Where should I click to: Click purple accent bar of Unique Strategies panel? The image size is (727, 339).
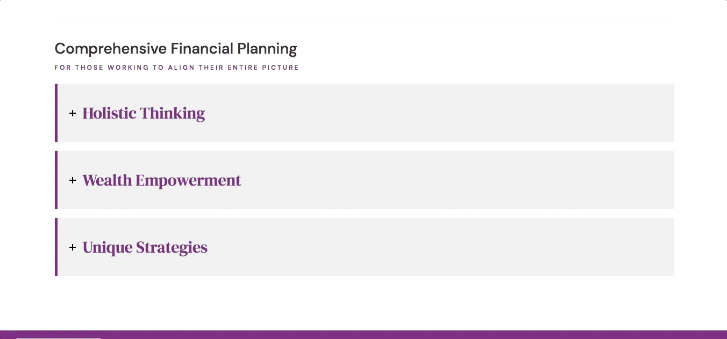pos(56,247)
